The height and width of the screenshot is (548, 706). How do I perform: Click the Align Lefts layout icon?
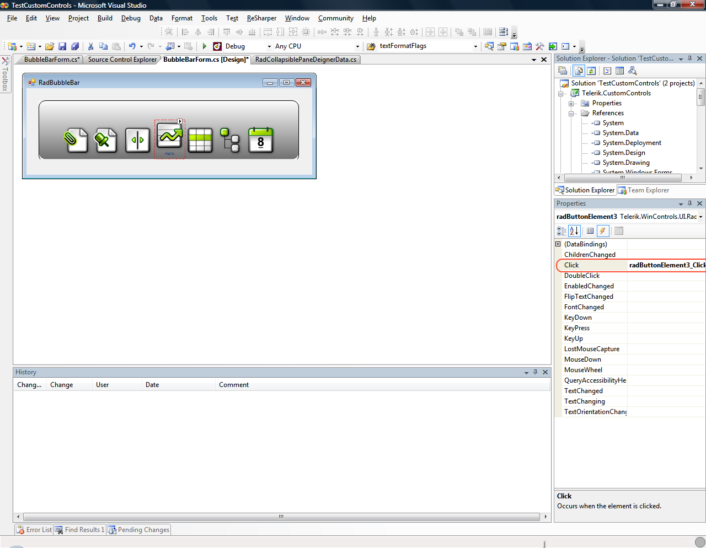(185, 32)
